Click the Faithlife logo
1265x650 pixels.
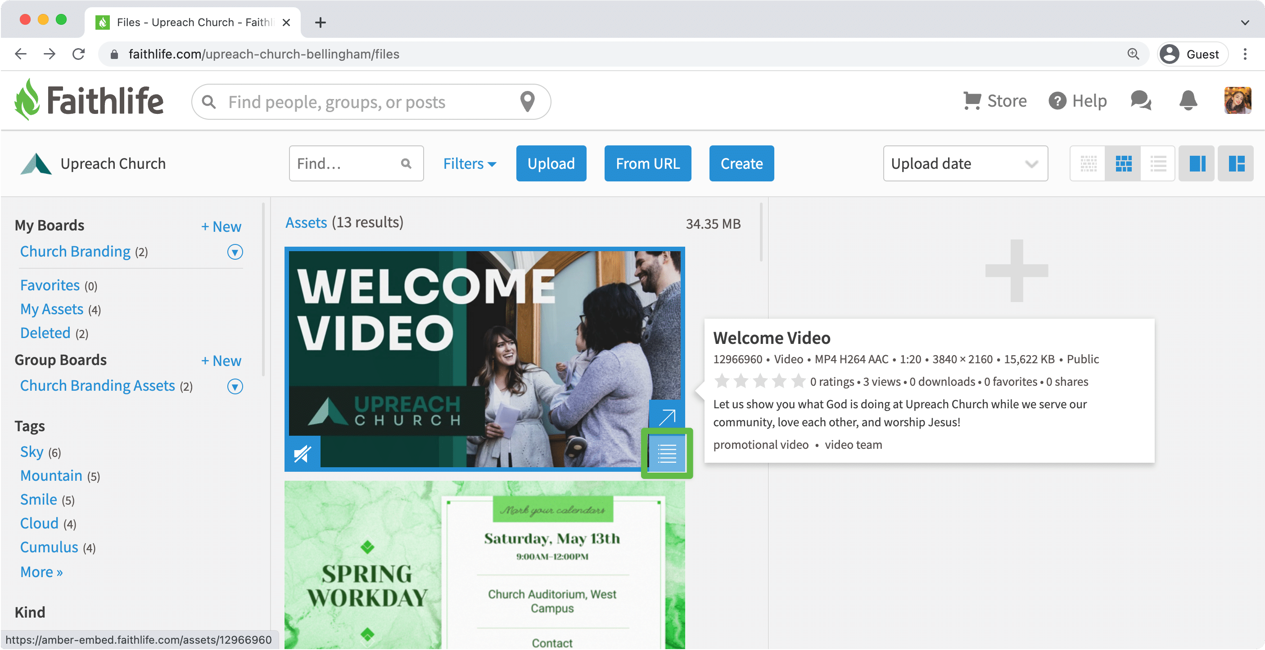[89, 100]
